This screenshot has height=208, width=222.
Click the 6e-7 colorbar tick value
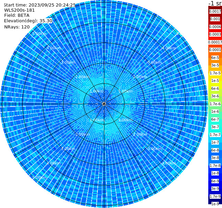[x=215, y=119]
